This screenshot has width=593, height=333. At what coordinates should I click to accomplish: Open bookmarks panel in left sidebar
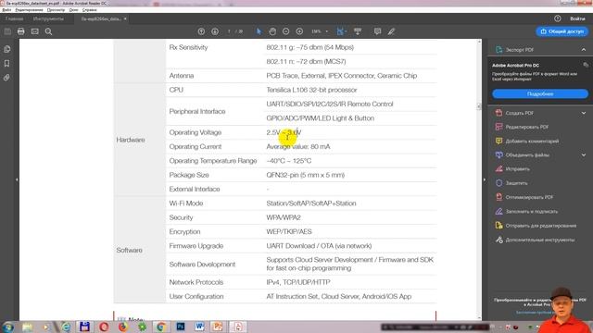pos(6,64)
